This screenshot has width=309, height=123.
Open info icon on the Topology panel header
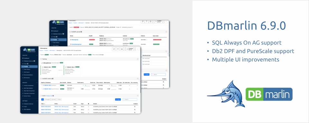137,59
